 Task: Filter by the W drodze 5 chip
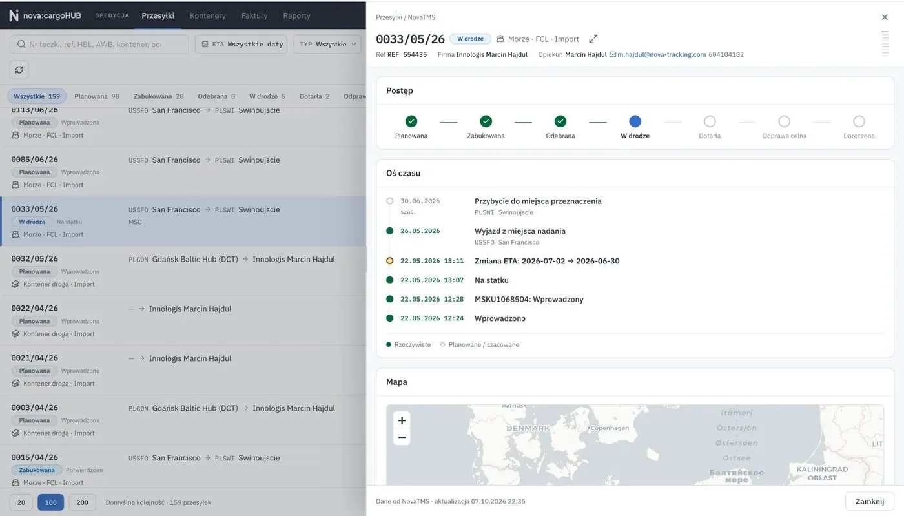pos(267,96)
